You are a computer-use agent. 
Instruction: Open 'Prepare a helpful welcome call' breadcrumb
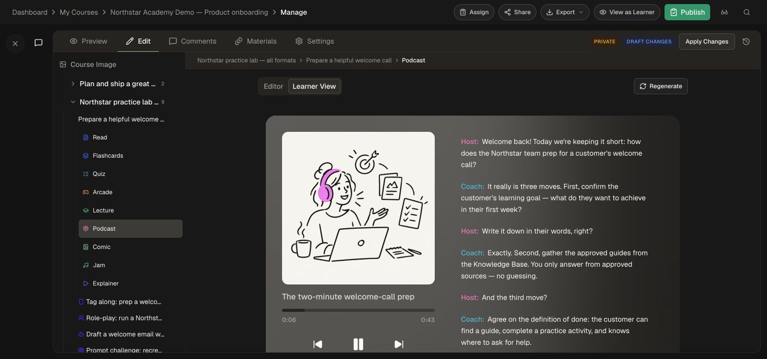click(x=349, y=60)
